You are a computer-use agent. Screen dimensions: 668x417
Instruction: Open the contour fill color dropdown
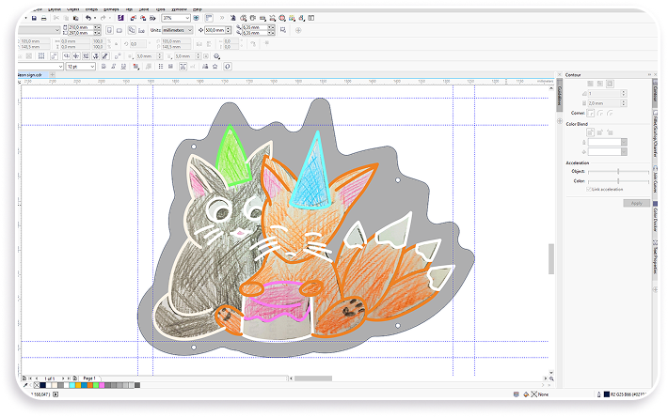[x=624, y=152]
